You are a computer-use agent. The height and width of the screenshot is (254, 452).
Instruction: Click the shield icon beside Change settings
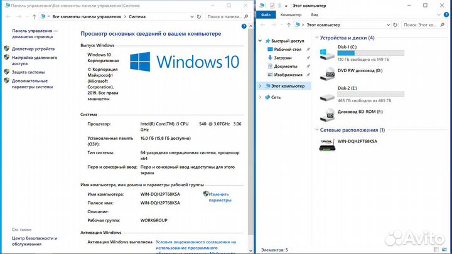pos(205,194)
